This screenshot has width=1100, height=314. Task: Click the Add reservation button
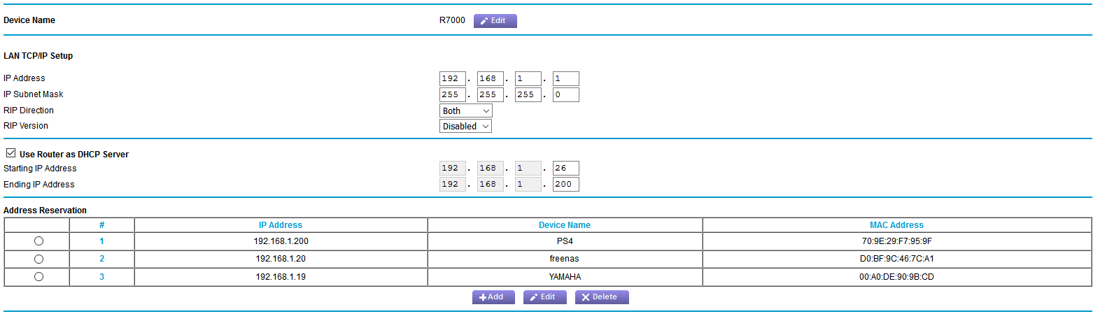(493, 297)
